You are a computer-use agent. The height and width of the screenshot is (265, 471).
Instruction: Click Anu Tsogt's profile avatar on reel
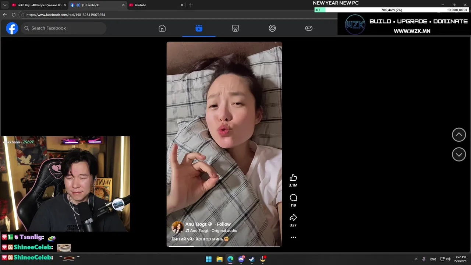pos(177,227)
